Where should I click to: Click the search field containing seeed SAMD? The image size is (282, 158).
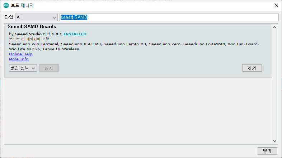pos(169,17)
